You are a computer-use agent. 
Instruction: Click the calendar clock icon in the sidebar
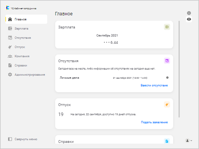coord(10,38)
